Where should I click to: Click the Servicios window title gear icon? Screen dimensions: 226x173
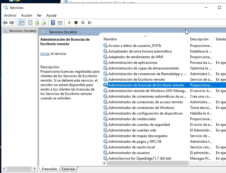click(x=6, y=7)
